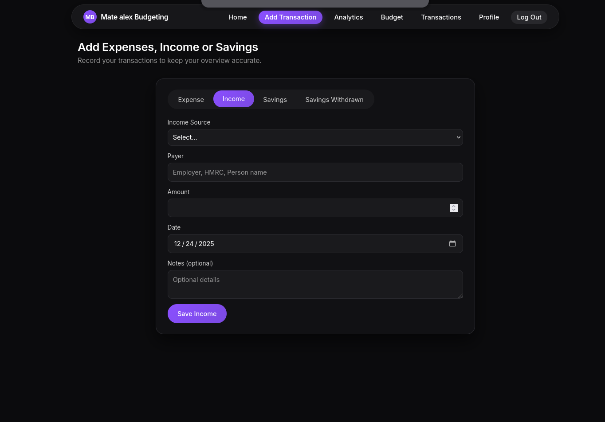Choose the Savings Withdrawn tab
Image resolution: width=605 pixels, height=422 pixels.
pos(334,99)
